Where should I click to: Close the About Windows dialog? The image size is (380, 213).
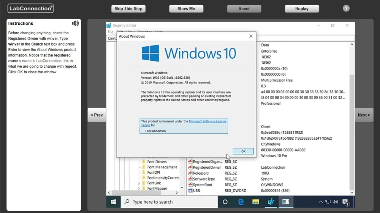click(251, 36)
